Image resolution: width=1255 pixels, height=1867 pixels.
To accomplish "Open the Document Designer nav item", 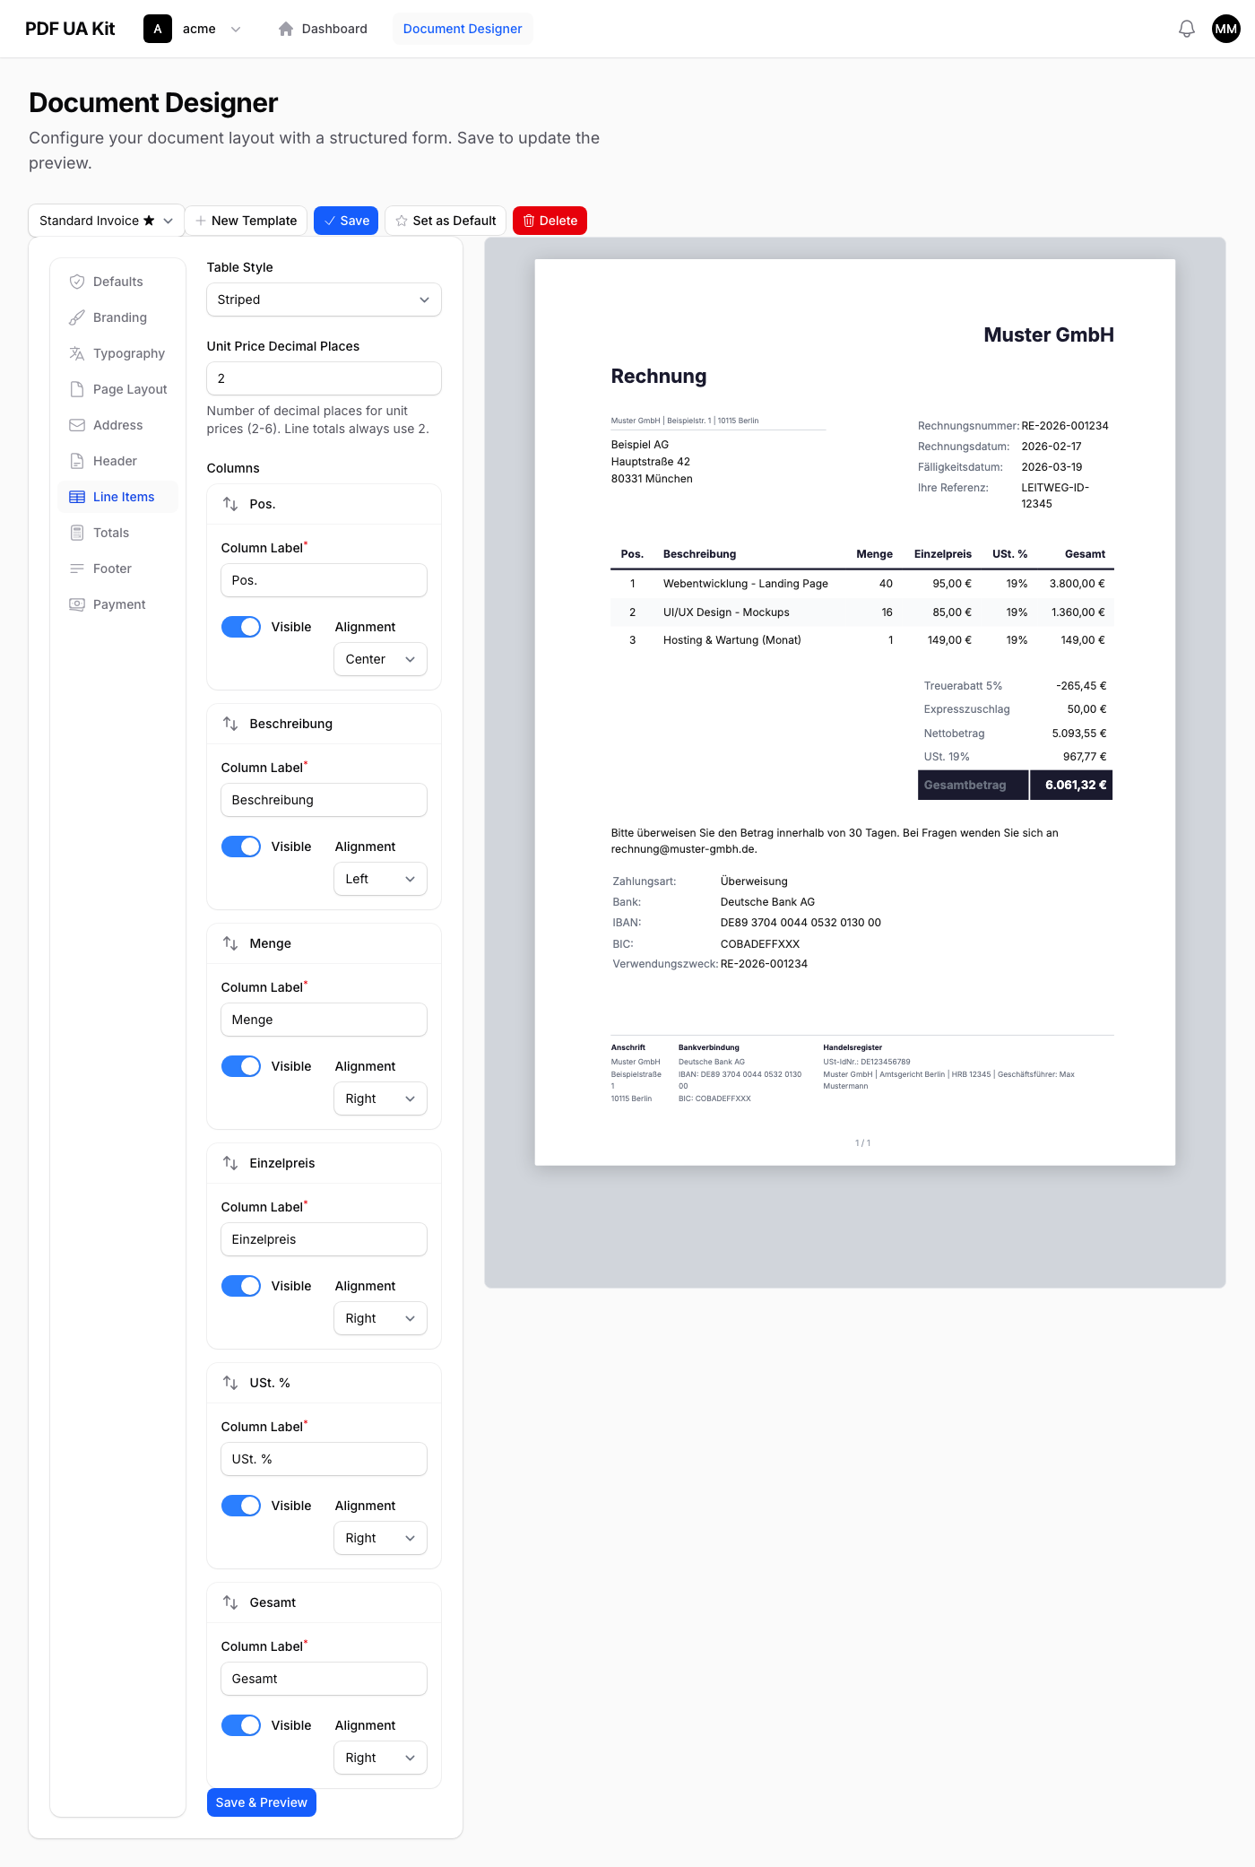I will click(x=463, y=29).
